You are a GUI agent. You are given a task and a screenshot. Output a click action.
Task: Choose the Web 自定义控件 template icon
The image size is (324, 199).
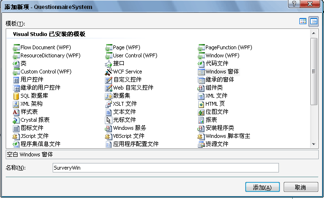pyautogui.click(x=109, y=88)
